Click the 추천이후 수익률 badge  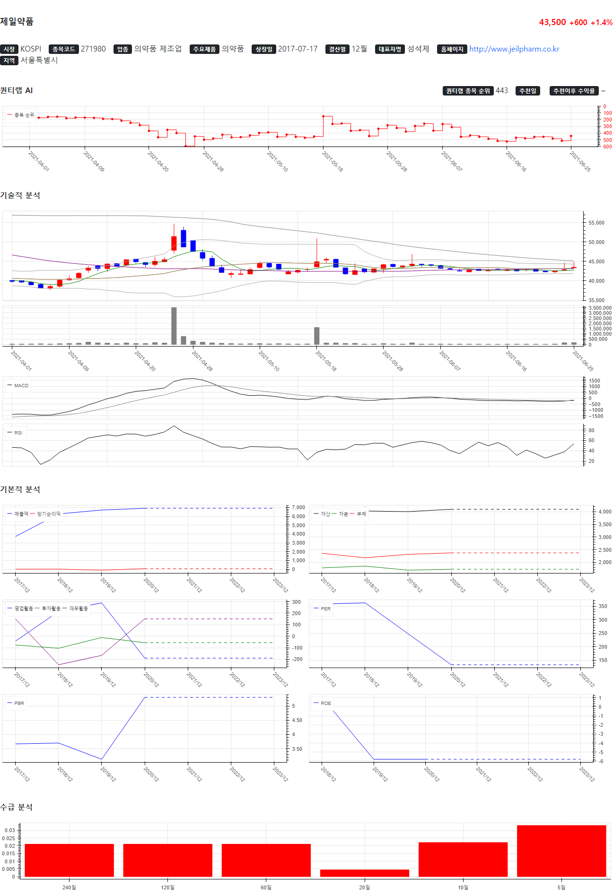[574, 91]
